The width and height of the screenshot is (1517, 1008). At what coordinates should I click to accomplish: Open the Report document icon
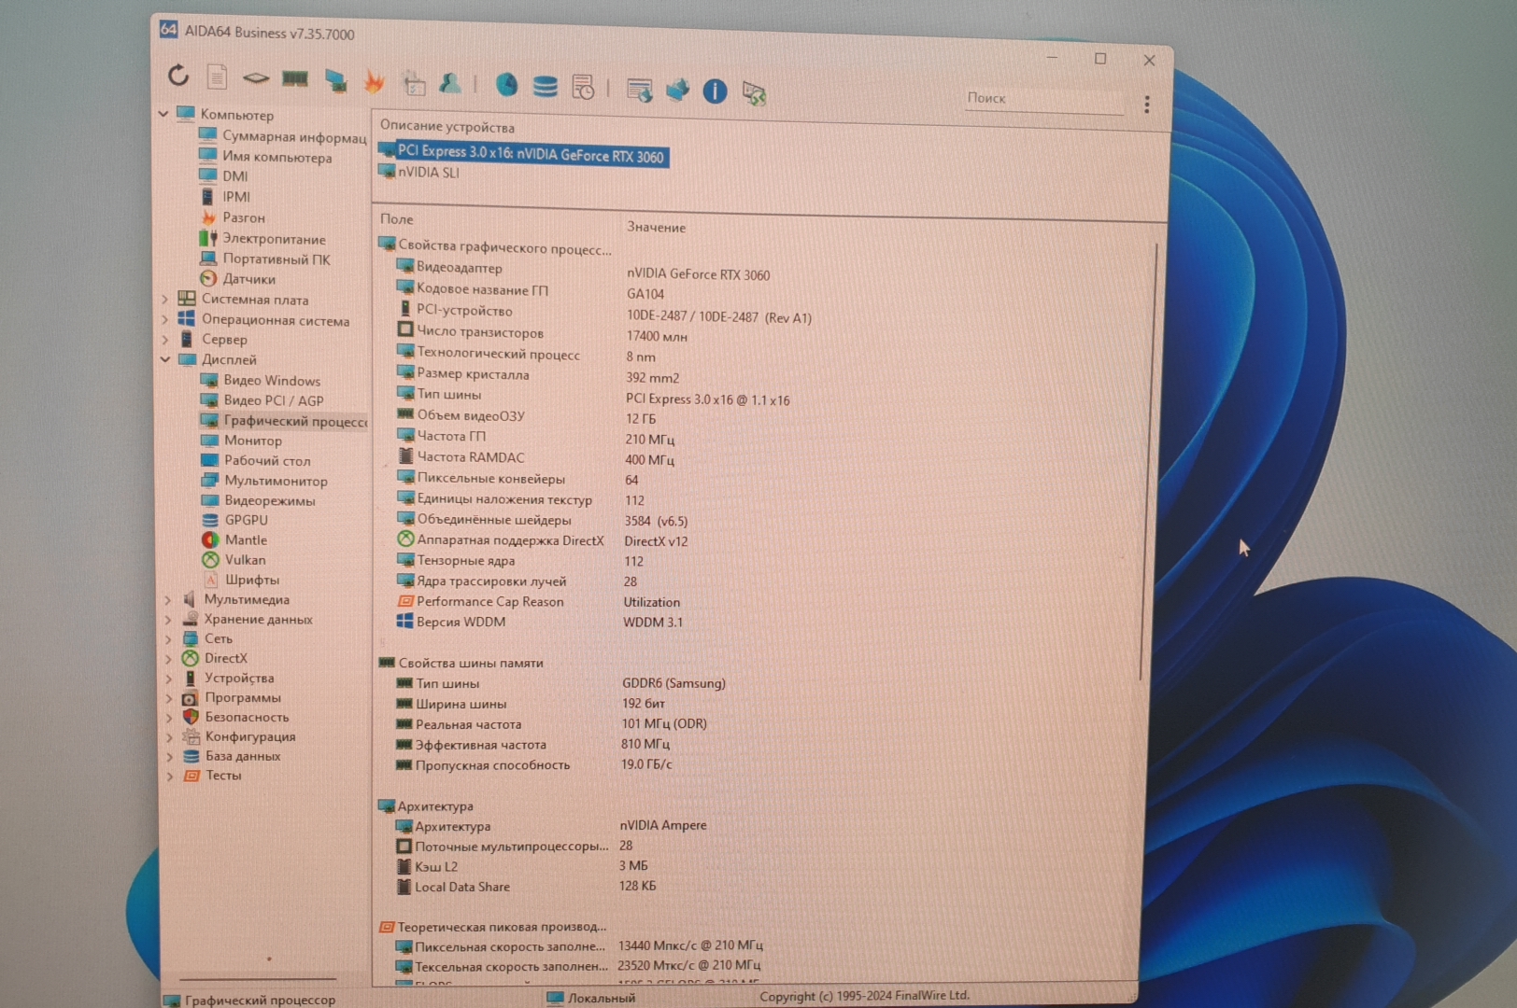point(217,77)
